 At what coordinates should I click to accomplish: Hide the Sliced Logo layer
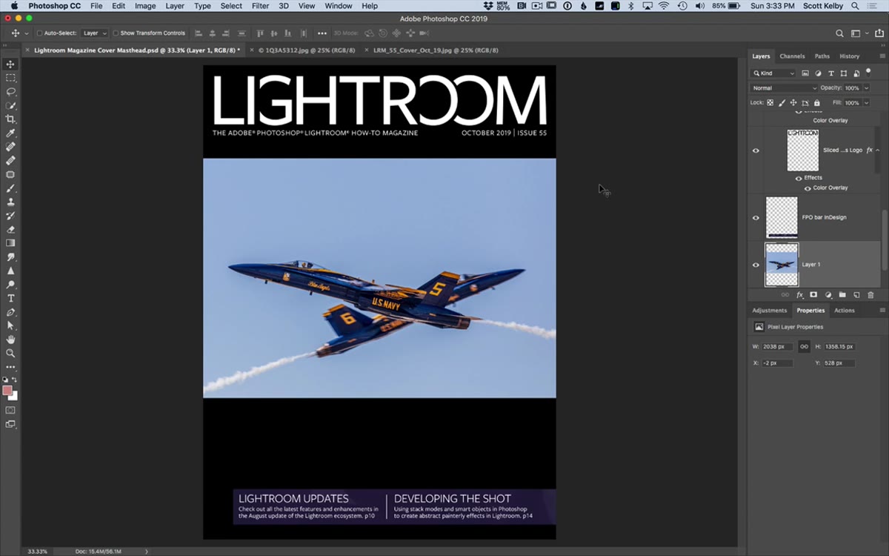point(756,150)
